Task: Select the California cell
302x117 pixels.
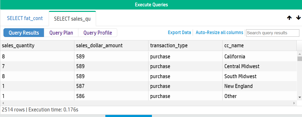Action: click(235, 57)
